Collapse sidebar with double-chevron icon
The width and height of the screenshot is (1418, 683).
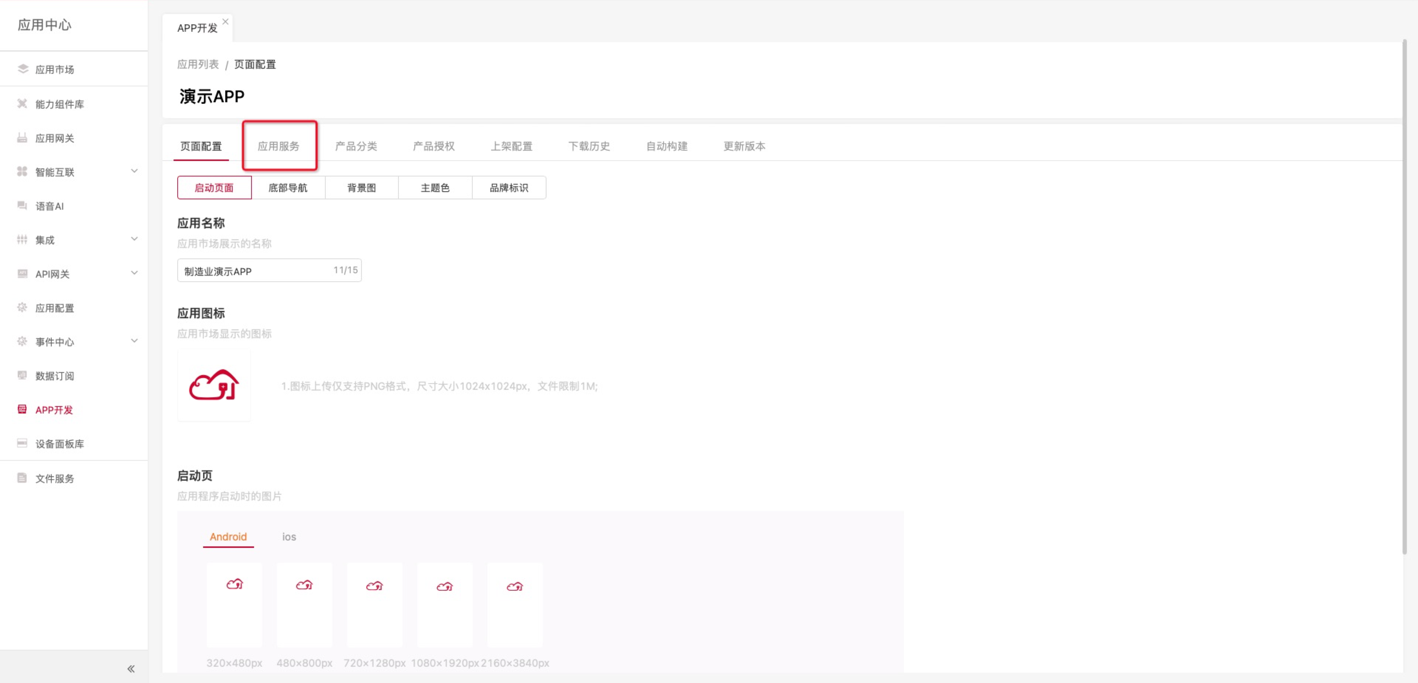click(131, 669)
